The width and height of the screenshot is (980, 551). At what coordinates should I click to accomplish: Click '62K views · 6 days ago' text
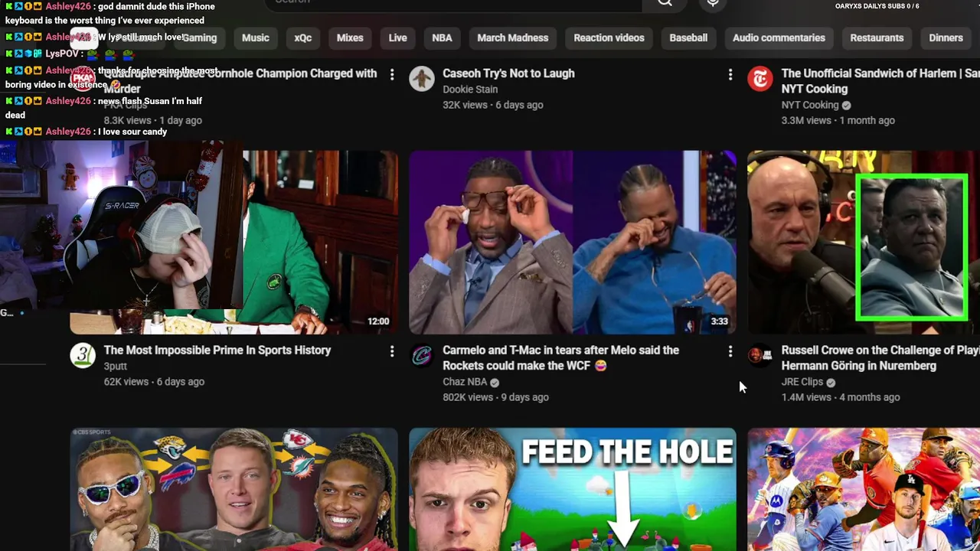[x=154, y=382]
